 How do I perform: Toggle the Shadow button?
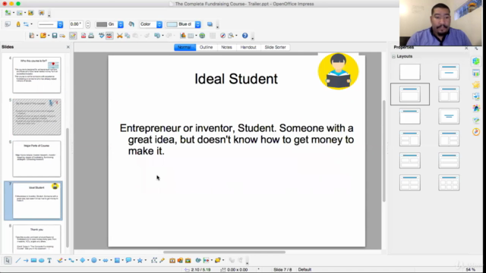(210, 24)
